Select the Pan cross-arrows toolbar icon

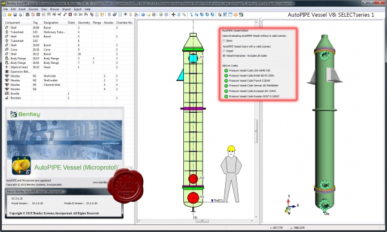coord(174,15)
